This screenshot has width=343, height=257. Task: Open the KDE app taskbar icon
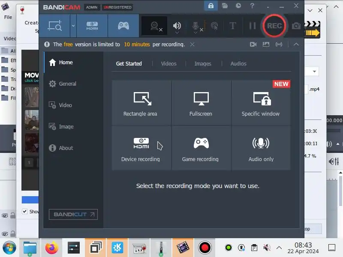click(117, 248)
